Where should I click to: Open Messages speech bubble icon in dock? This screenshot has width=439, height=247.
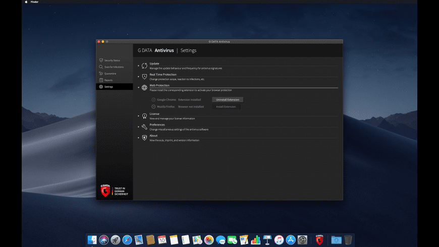(221, 240)
